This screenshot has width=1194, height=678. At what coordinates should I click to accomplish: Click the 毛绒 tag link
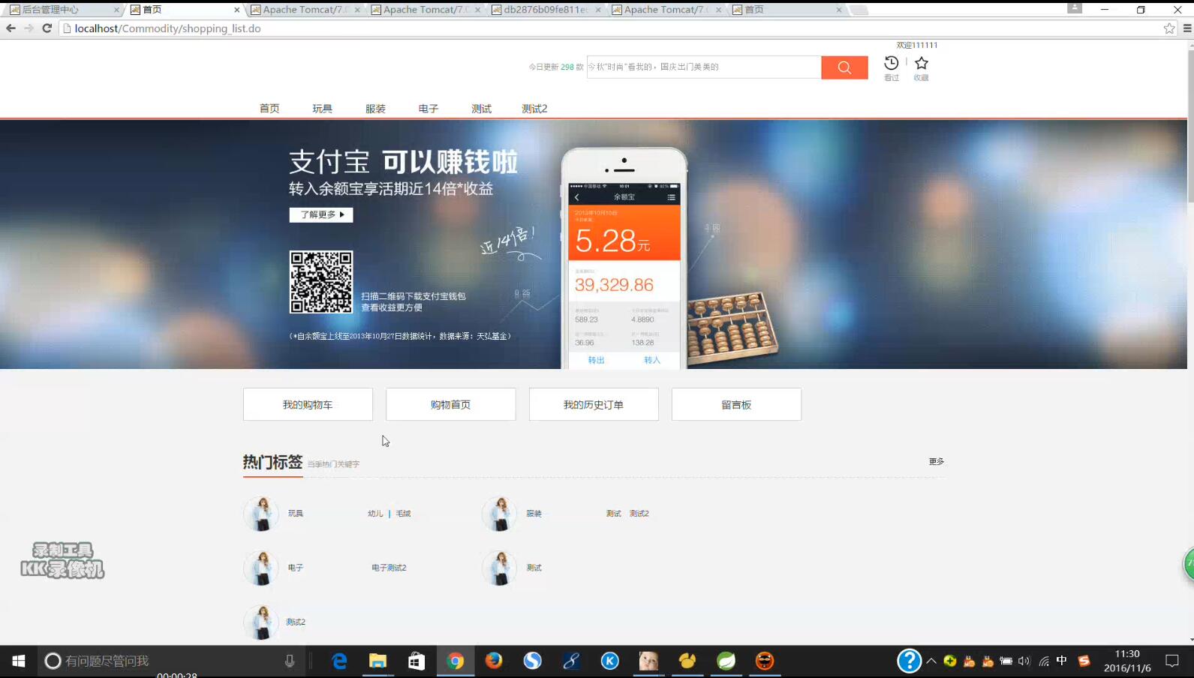click(404, 514)
